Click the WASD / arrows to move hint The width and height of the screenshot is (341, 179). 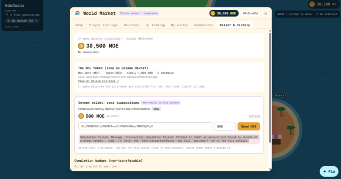[x=307, y=14]
